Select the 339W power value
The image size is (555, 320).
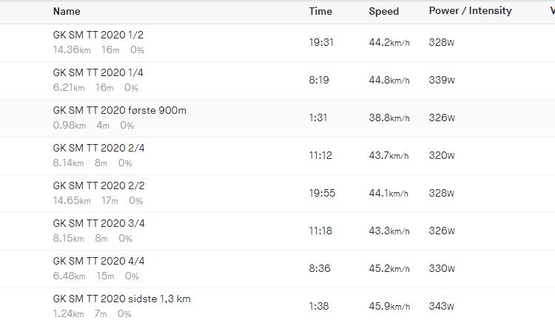click(441, 80)
